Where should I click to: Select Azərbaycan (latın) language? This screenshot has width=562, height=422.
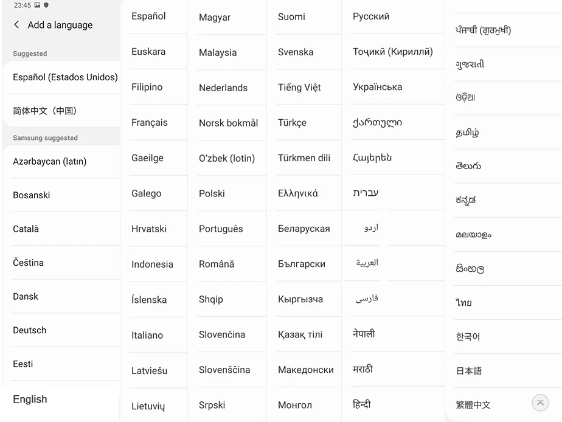[x=50, y=161]
